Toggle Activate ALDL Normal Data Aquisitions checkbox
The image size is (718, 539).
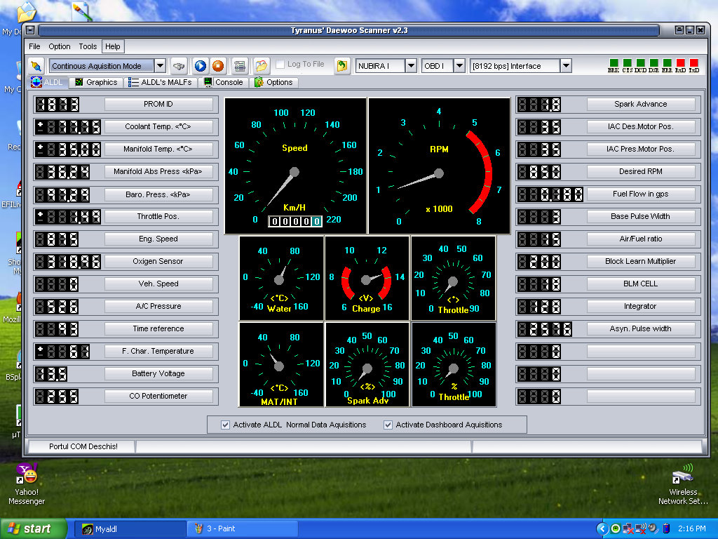(225, 425)
